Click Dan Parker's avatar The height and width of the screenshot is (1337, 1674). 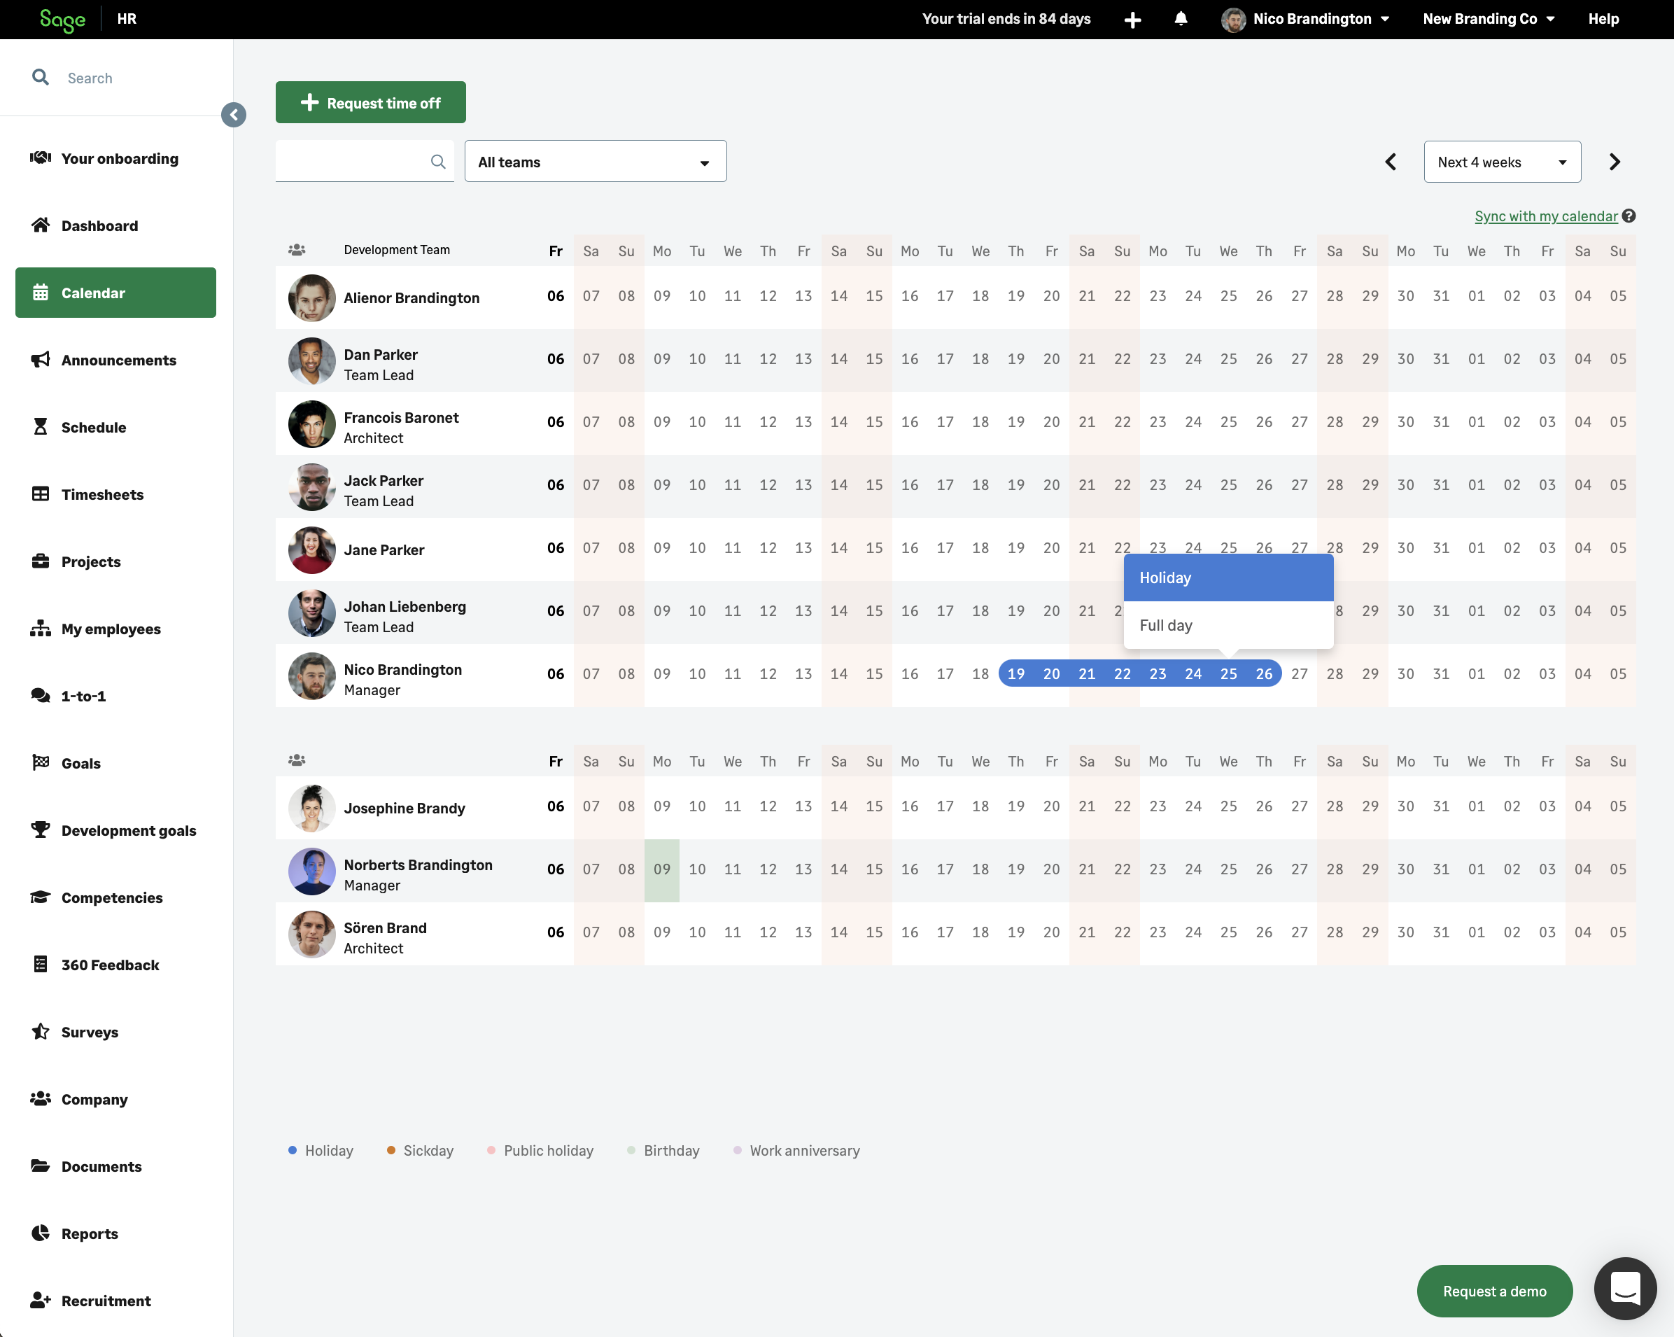point(311,360)
